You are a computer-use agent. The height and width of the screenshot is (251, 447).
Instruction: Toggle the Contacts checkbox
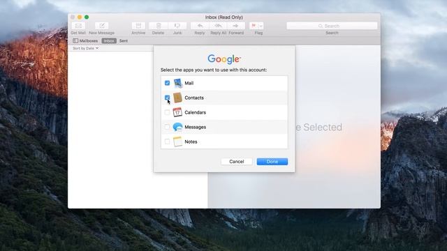tap(168, 98)
